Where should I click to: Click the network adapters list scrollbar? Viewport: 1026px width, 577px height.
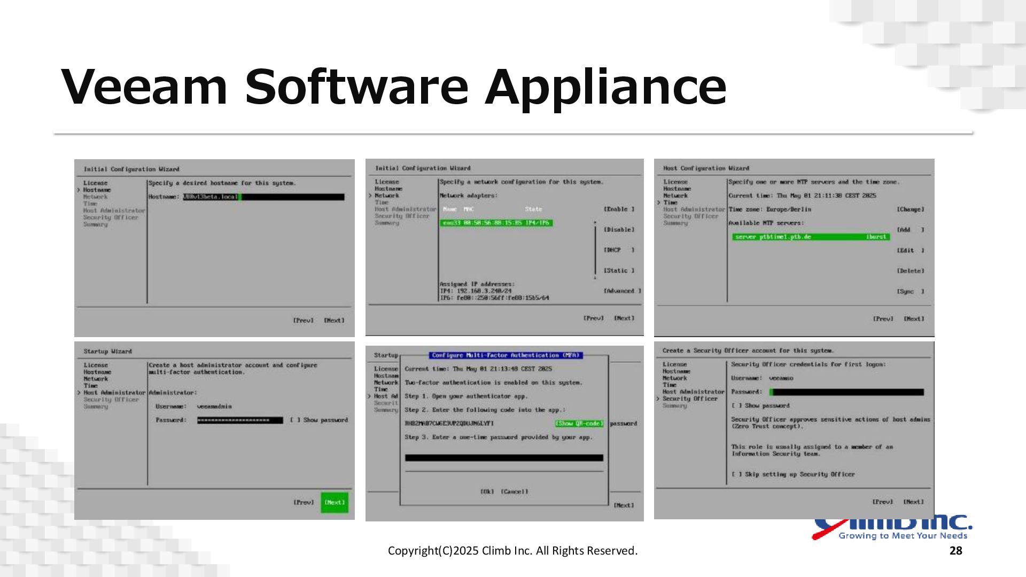click(595, 250)
